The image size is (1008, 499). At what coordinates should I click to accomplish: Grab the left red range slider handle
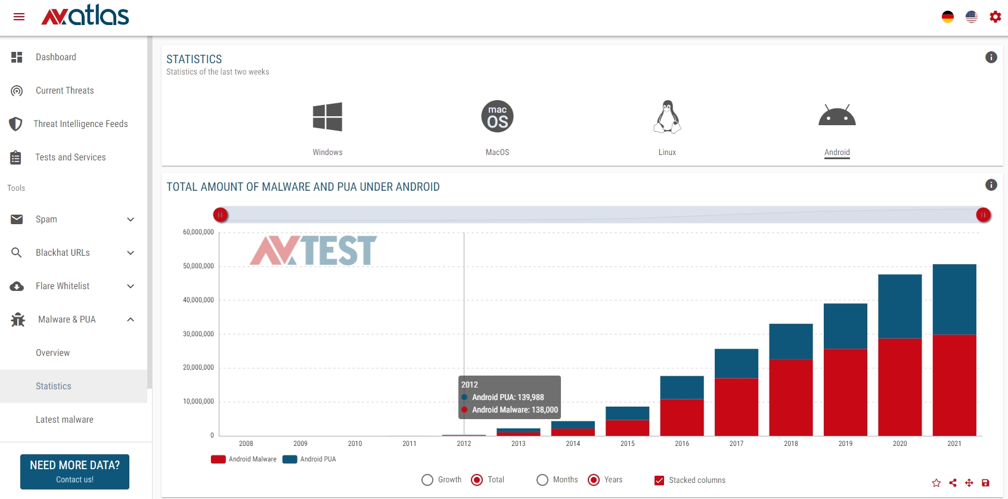[x=221, y=215]
